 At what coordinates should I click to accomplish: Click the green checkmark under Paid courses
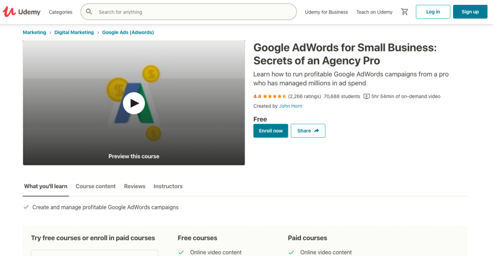coord(291,252)
